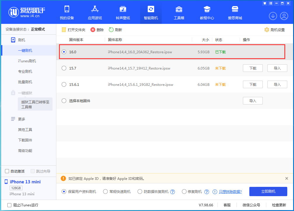Click 下载 button for firmware 15.7
The image size is (294, 211).
click(253, 68)
